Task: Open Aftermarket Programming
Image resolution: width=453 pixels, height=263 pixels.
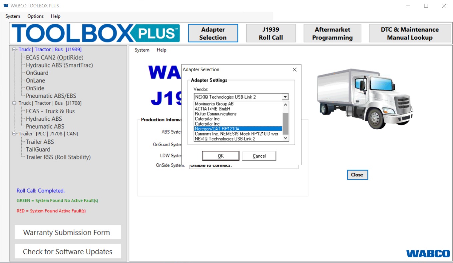Action: pyautogui.click(x=332, y=33)
